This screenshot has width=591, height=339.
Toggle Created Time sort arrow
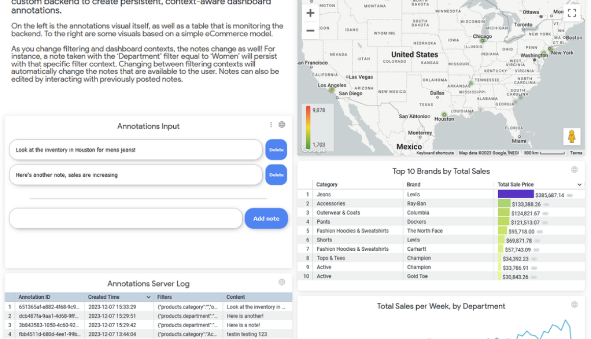point(148,297)
